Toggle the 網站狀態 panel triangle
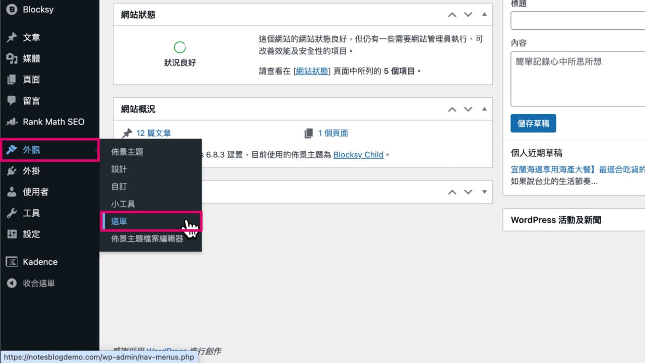This screenshot has width=645, height=363. point(484,15)
